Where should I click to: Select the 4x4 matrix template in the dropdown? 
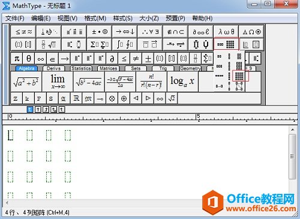tap(239, 76)
